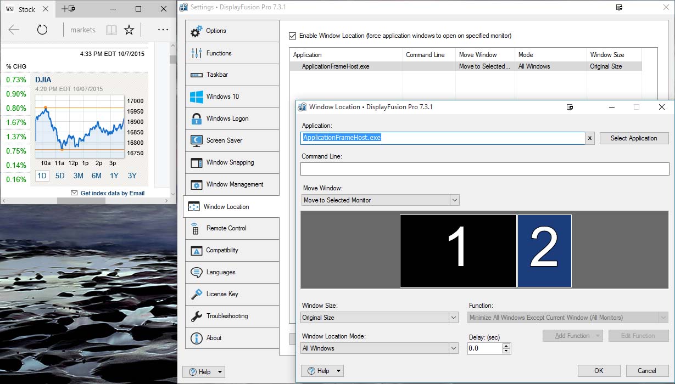675x384 pixels.
Task: Select the Functions sliders icon
Action: [x=196, y=53]
